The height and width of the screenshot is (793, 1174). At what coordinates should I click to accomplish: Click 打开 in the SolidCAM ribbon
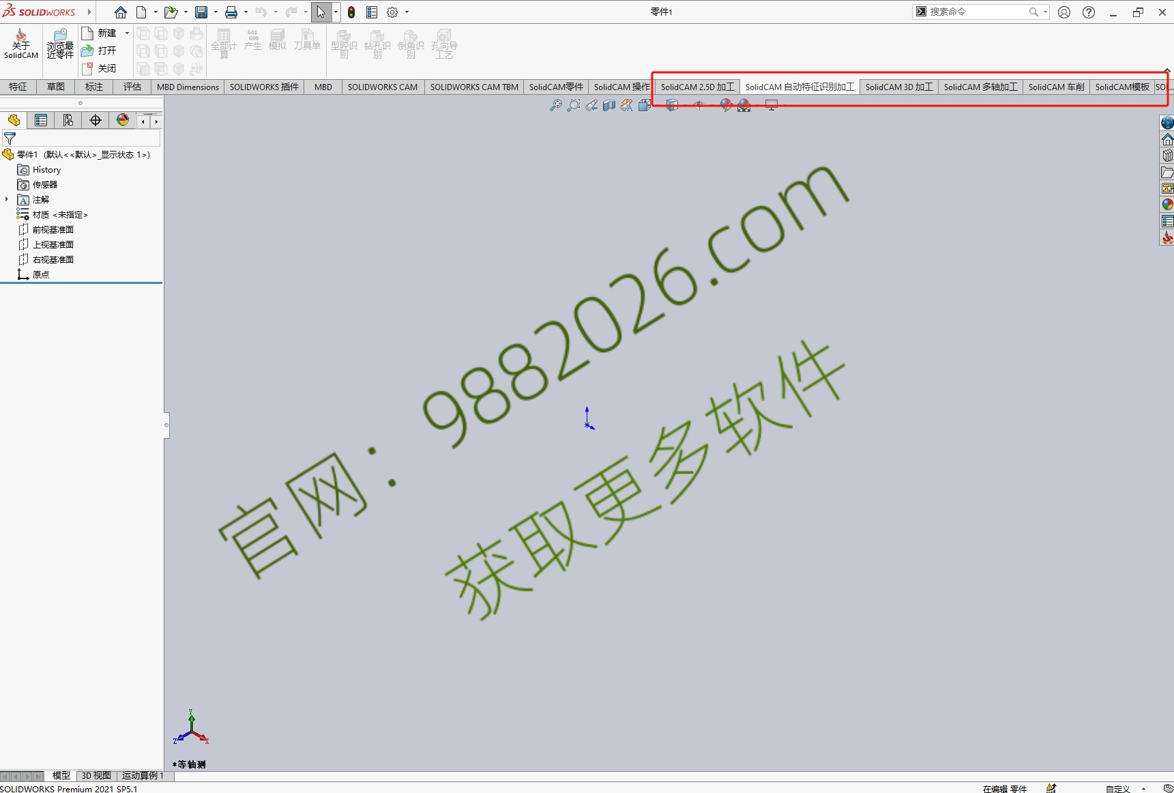100,51
